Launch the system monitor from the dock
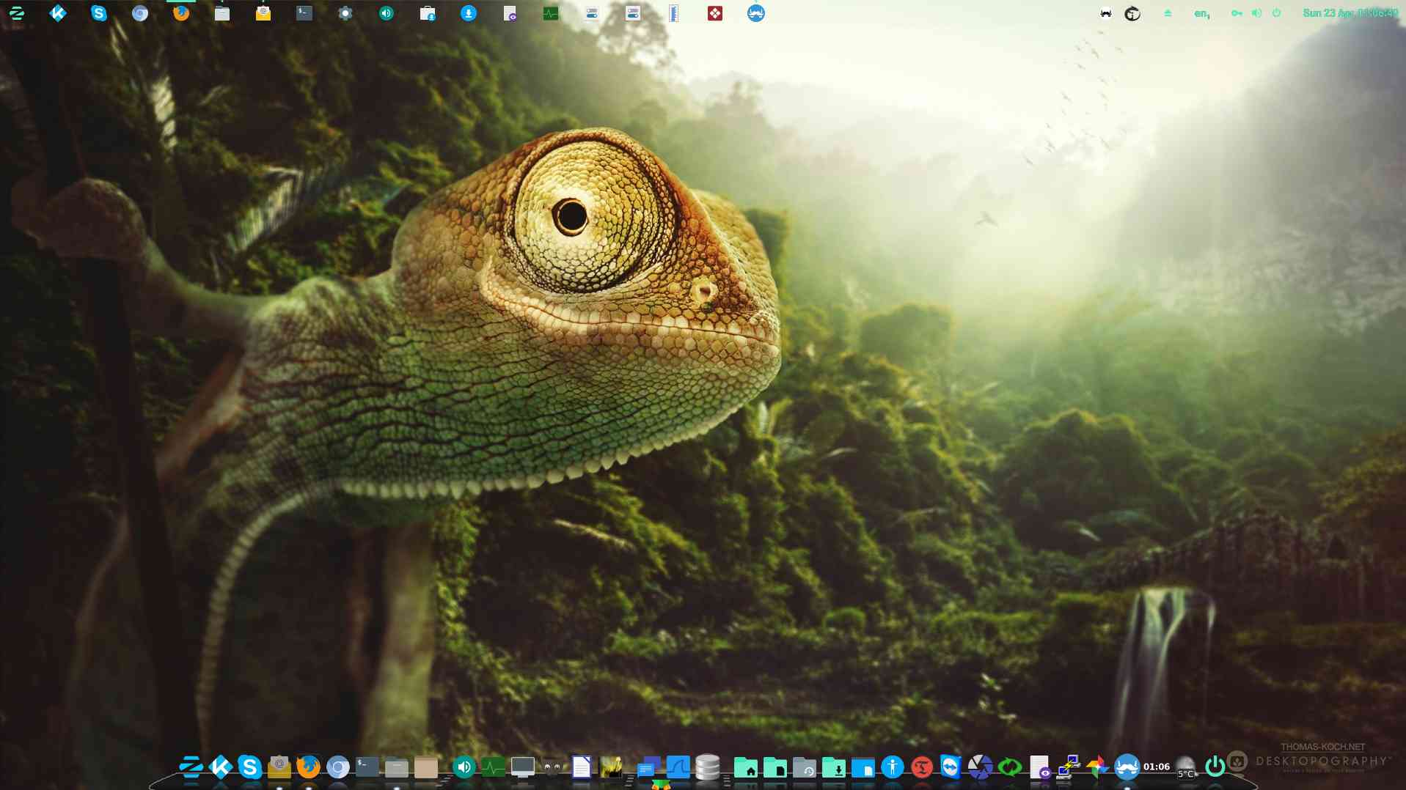The height and width of the screenshot is (790, 1406). (493, 767)
